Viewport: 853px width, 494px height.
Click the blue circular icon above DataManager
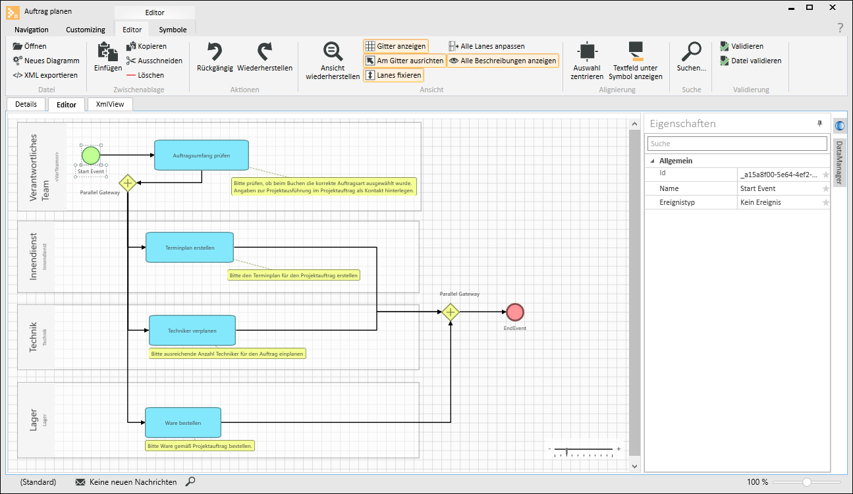click(840, 126)
